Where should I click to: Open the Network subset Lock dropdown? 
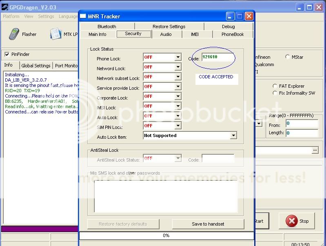tap(178, 77)
